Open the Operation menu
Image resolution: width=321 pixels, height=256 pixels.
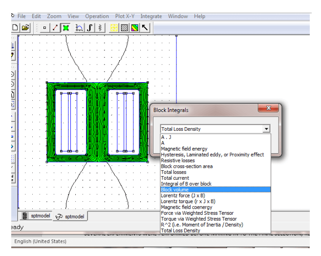[x=97, y=16]
